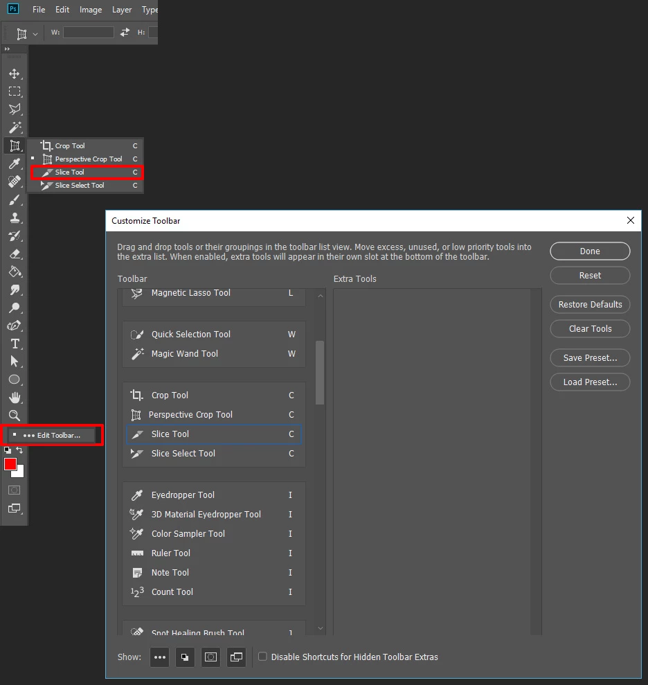Click the red foreground color swatch
Screen dimensions: 648x685
(10, 463)
